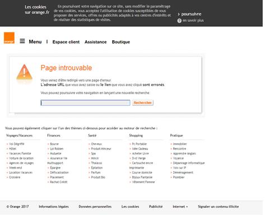
Task: Open the Week-end link
Action: coord(16,168)
